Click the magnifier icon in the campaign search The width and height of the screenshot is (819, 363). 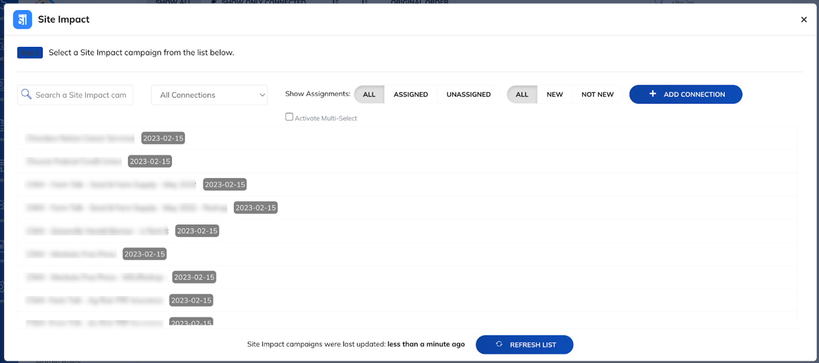pos(26,95)
